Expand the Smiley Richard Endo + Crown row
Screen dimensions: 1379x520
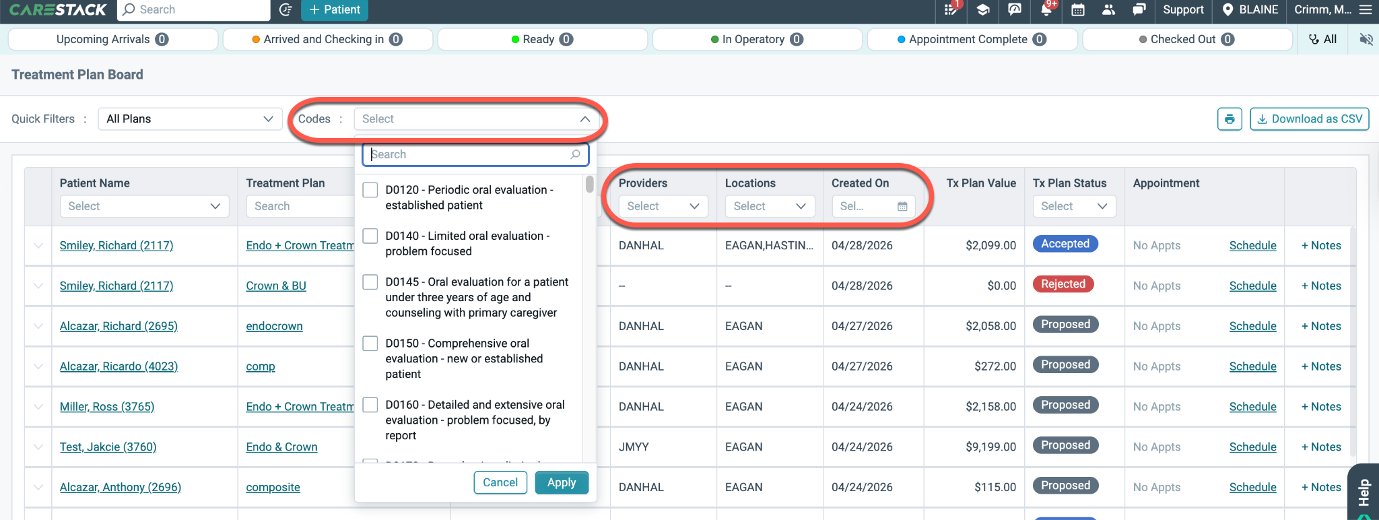[x=38, y=246]
